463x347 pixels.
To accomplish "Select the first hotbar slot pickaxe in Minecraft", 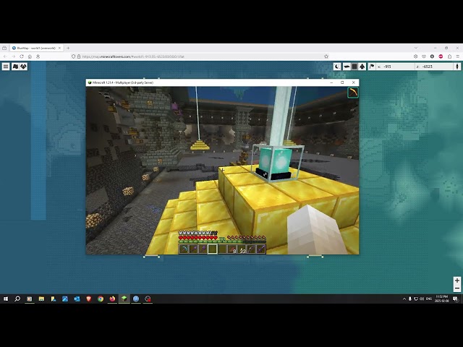I will (x=184, y=249).
